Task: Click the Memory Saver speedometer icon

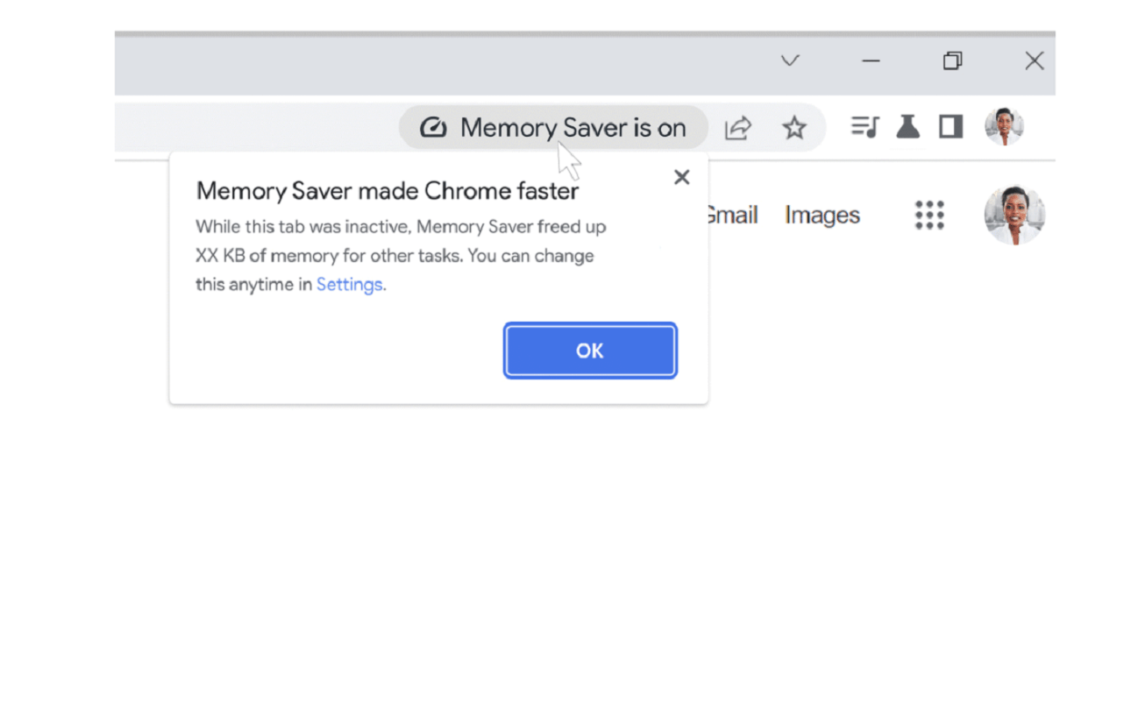Action: (433, 127)
